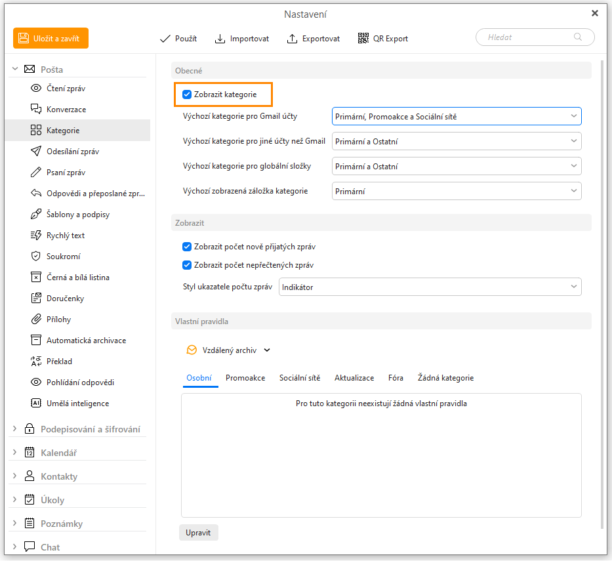Uncheck Zobrazit kategorie checkbox
Viewport: 612px width, 561px height.
[187, 94]
